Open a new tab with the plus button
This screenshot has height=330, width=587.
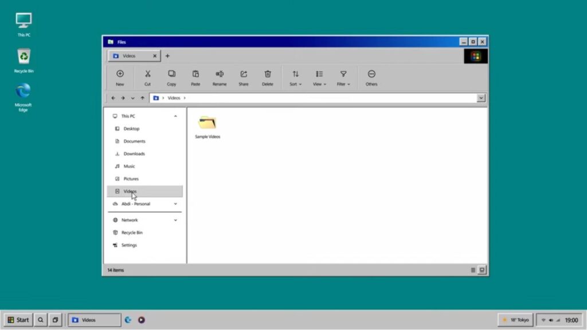[x=167, y=56]
